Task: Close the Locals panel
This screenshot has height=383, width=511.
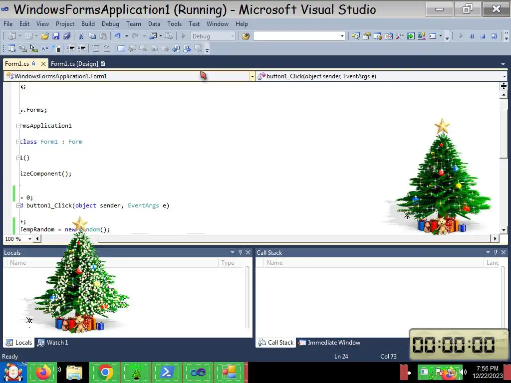Action: [x=248, y=252]
